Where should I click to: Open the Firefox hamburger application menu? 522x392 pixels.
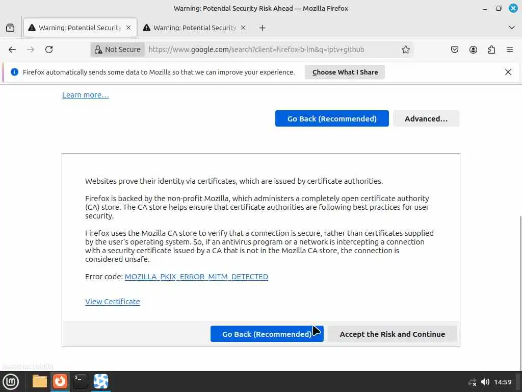[x=510, y=50]
